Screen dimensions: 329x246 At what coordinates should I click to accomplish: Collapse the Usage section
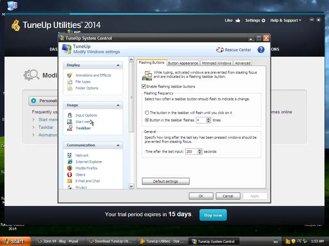pos(118,105)
